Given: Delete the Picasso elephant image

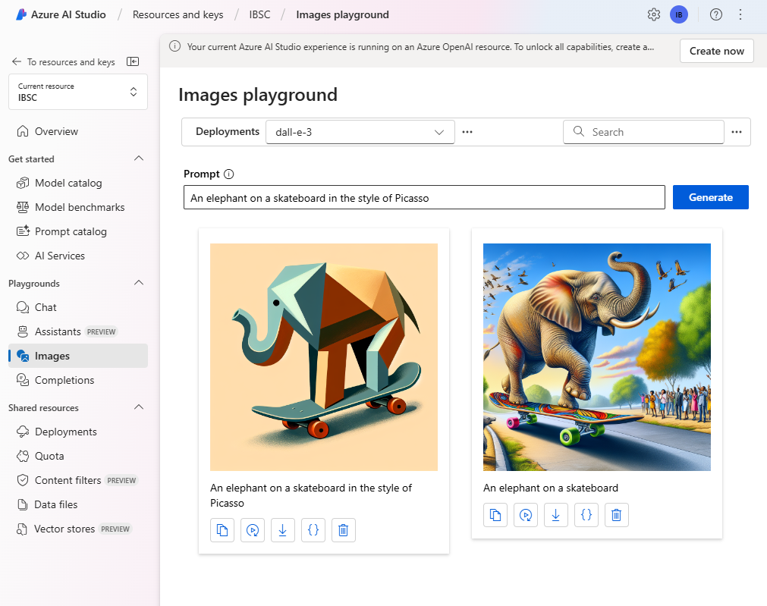Looking at the screenshot, I should [344, 530].
